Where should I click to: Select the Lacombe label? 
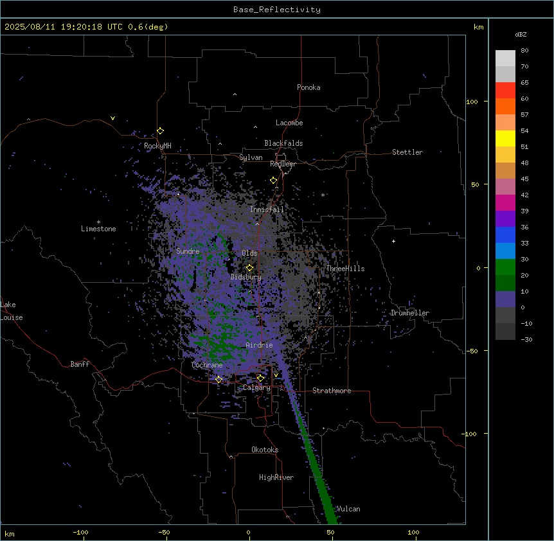pyautogui.click(x=289, y=123)
